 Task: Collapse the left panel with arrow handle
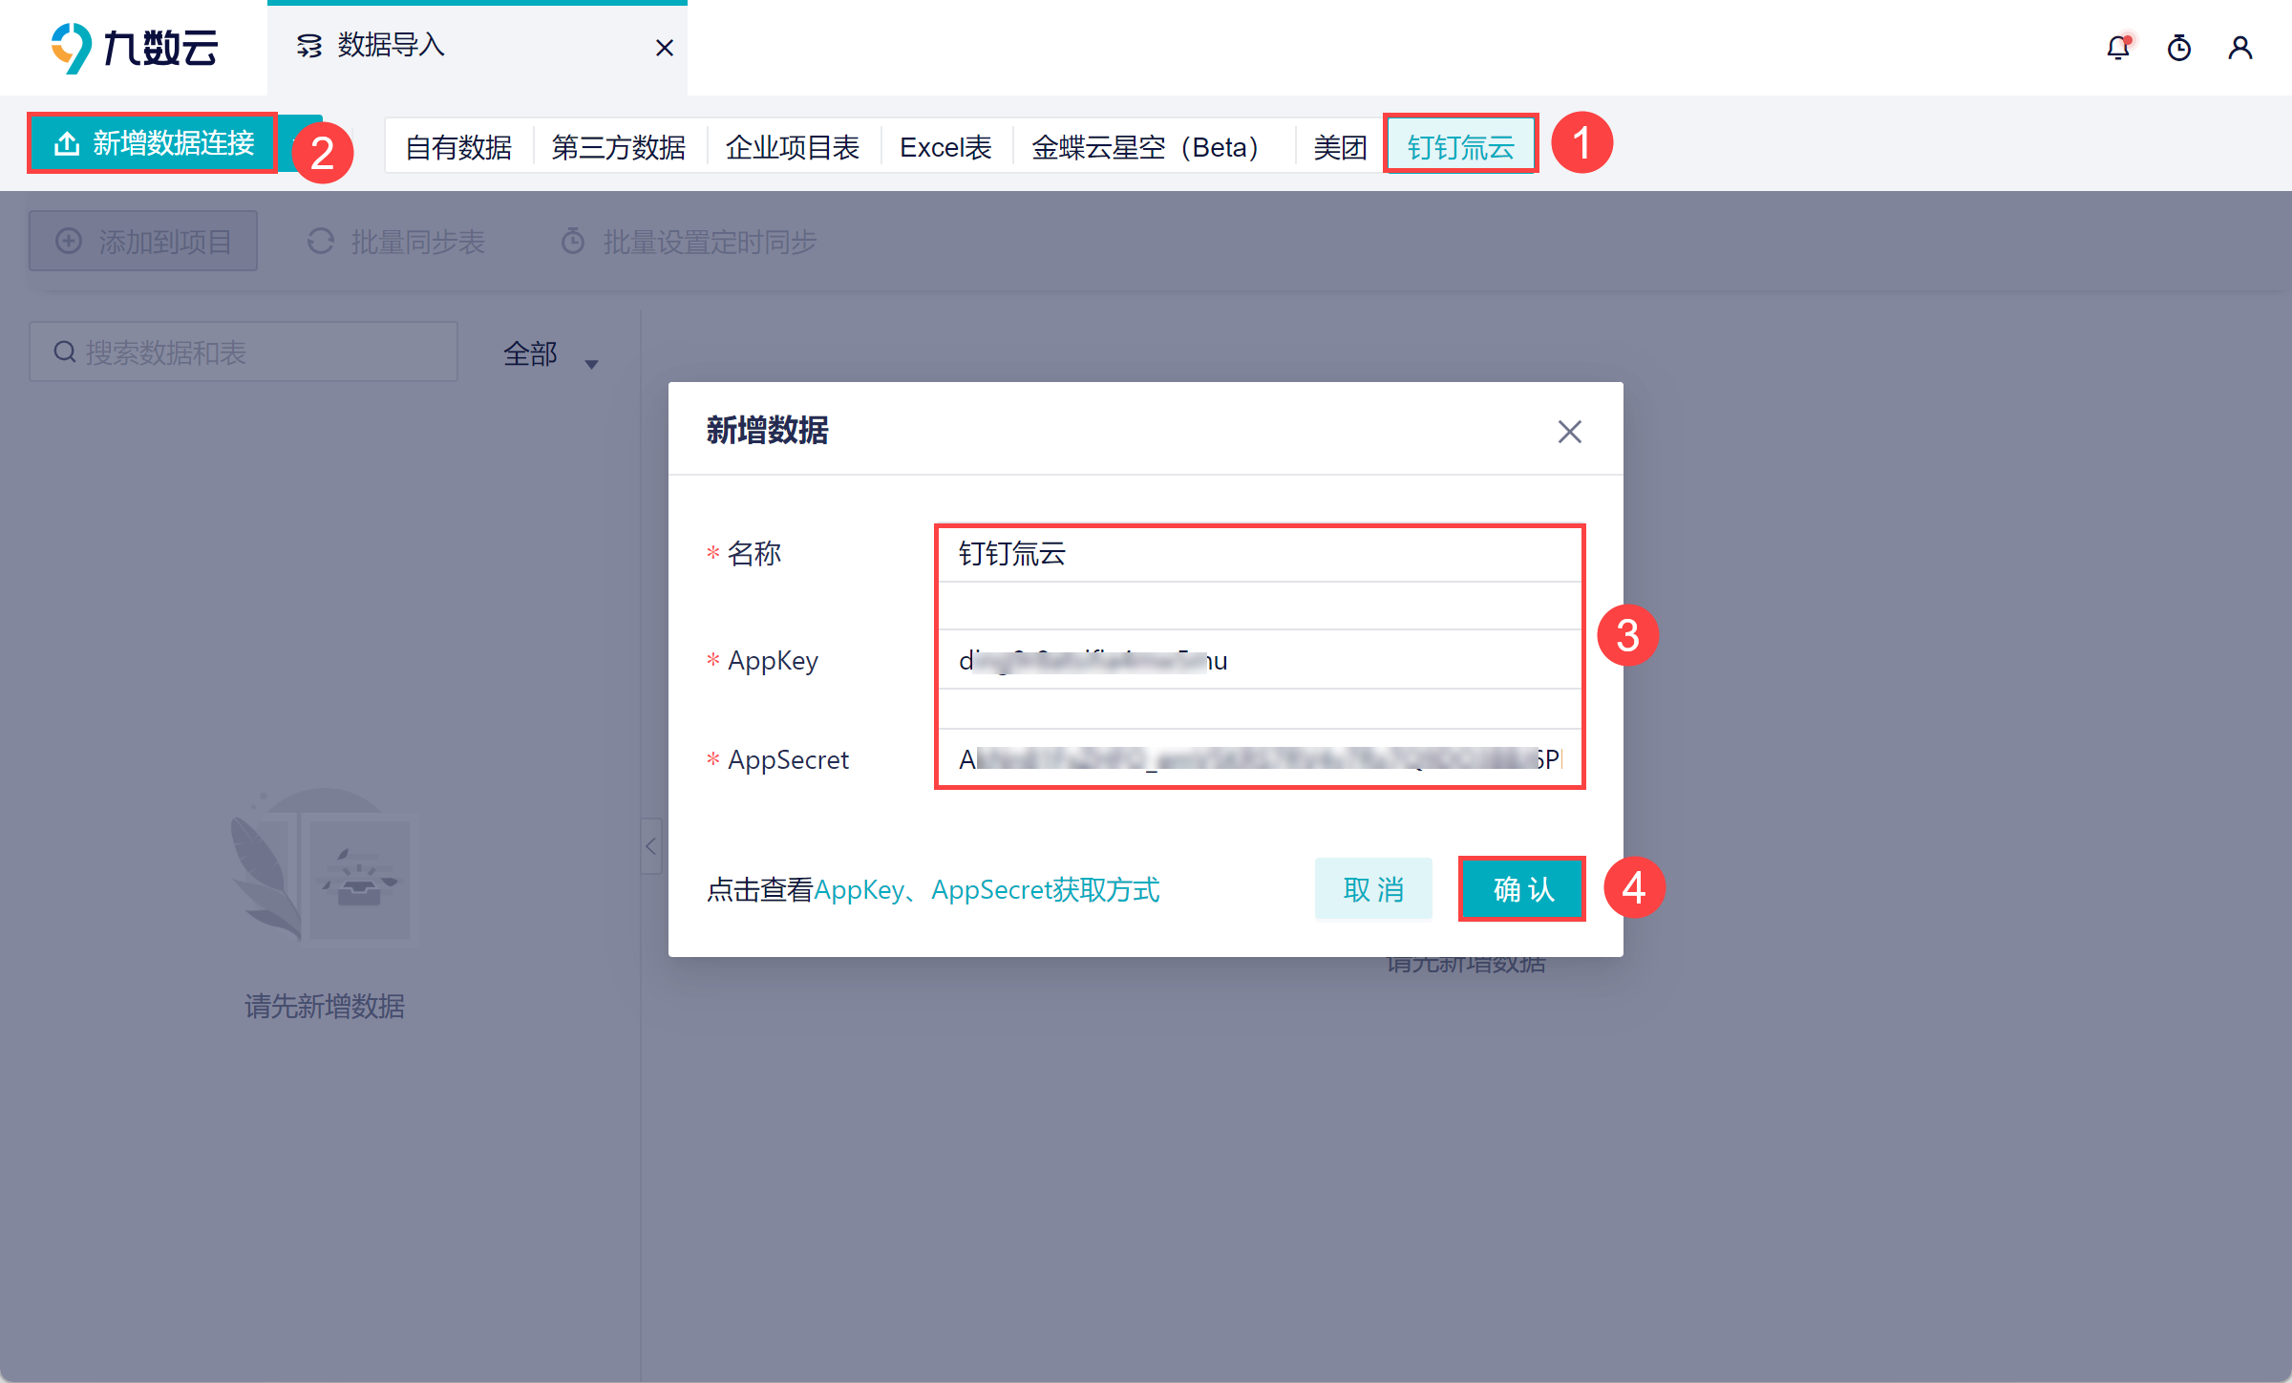650,846
